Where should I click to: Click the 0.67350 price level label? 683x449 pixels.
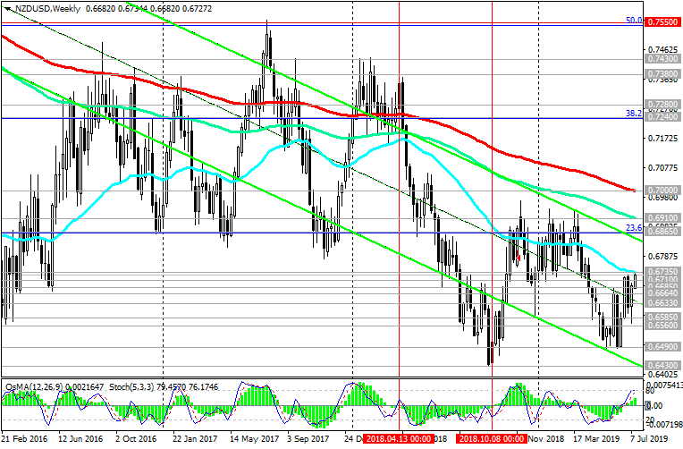point(663,271)
